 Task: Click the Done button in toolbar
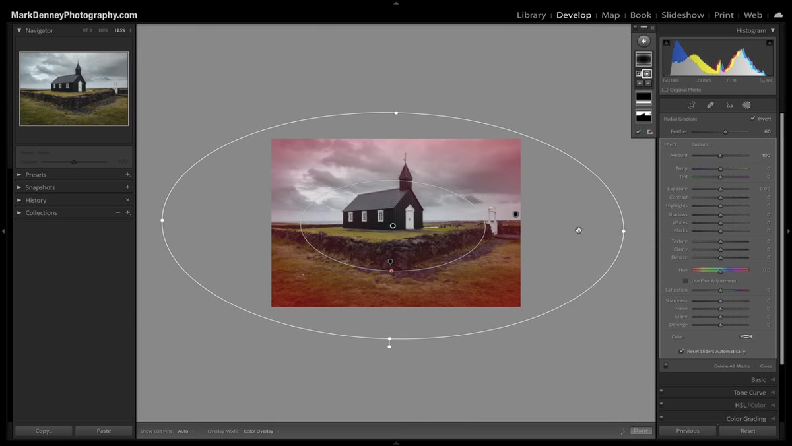[x=640, y=431]
